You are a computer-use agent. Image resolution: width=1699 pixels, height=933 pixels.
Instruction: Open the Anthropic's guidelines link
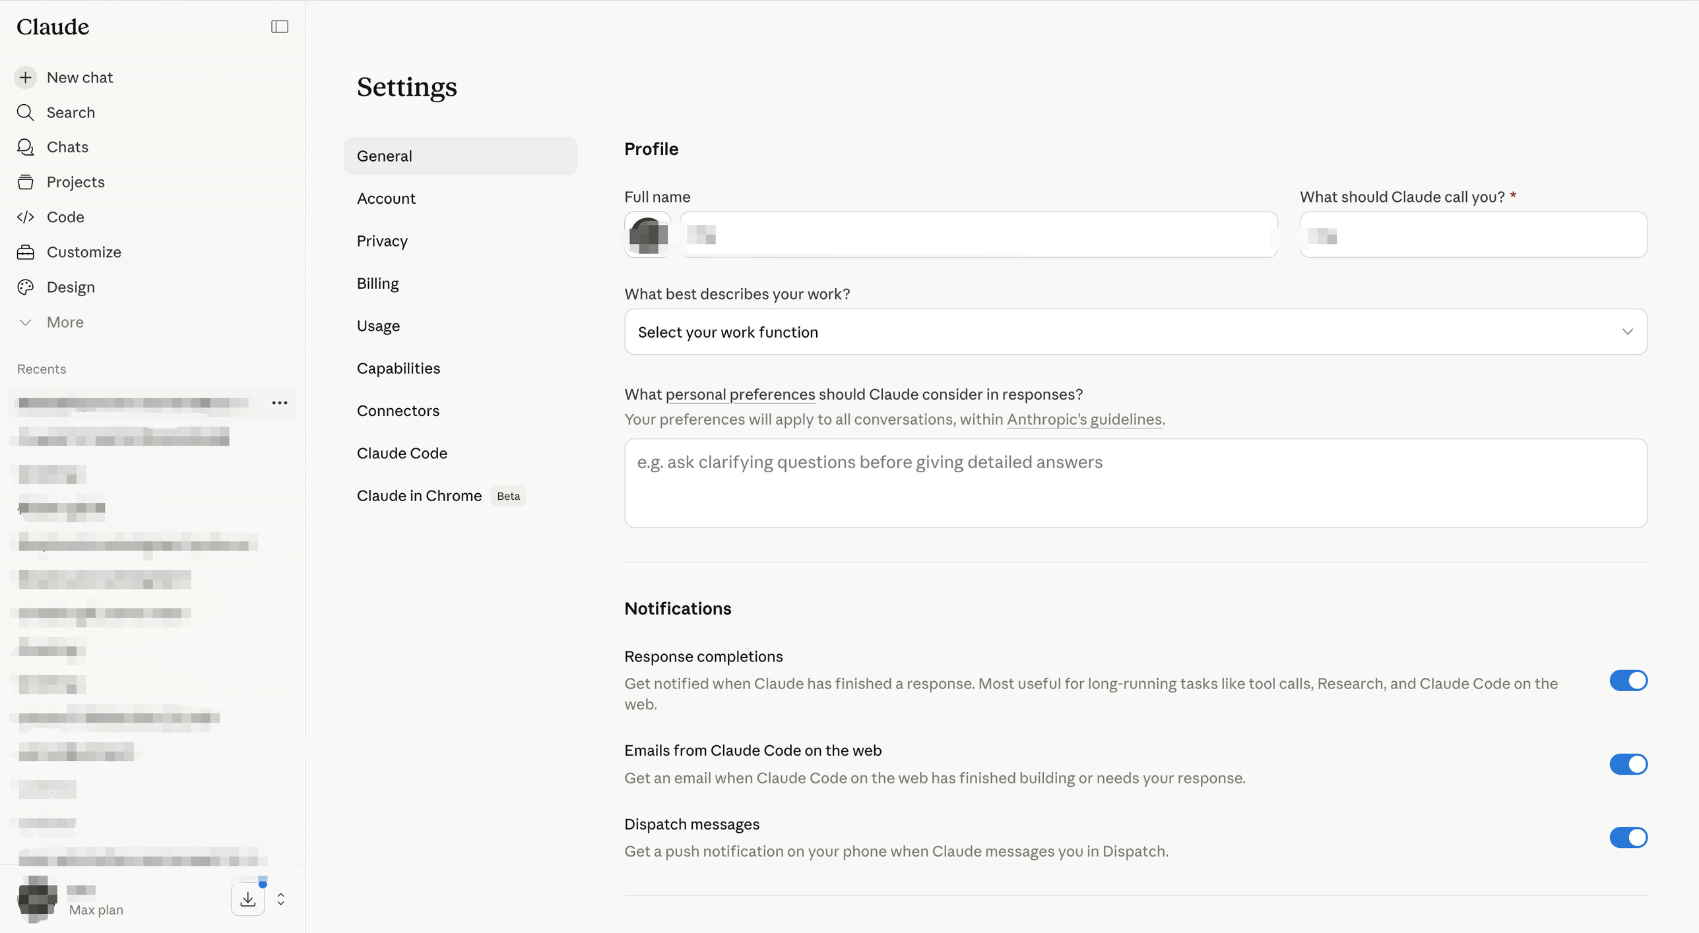[x=1084, y=419]
